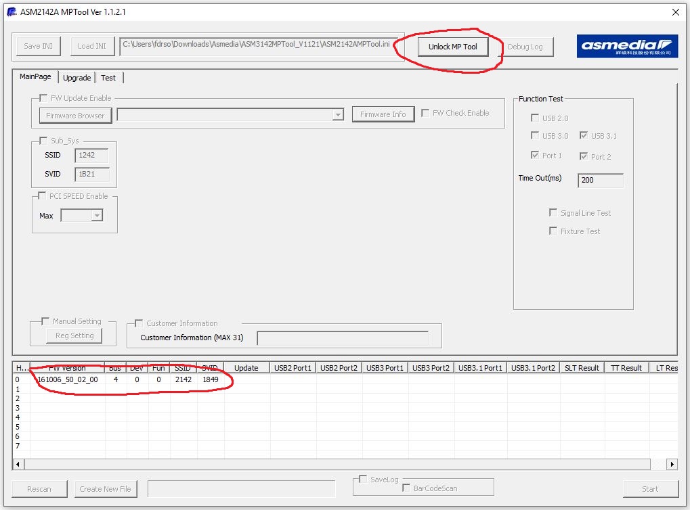Click the USB3.1 Port1 column header
The height and width of the screenshot is (510, 690).
(x=481, y=368)
